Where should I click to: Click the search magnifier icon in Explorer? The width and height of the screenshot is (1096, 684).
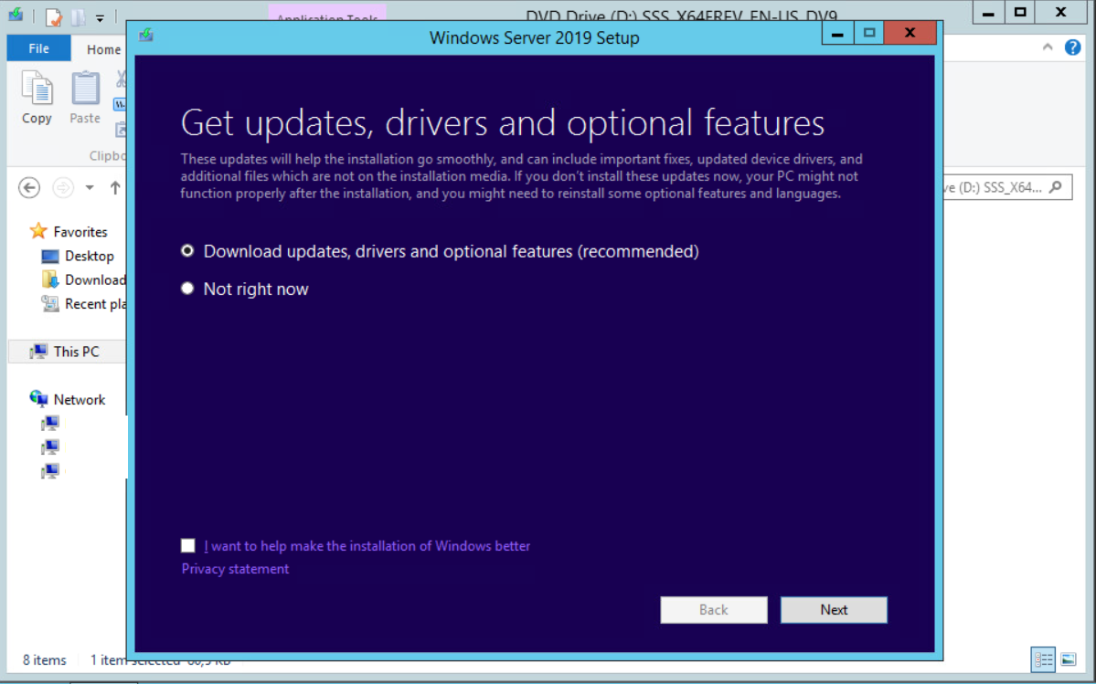[x=1056, y=187]
